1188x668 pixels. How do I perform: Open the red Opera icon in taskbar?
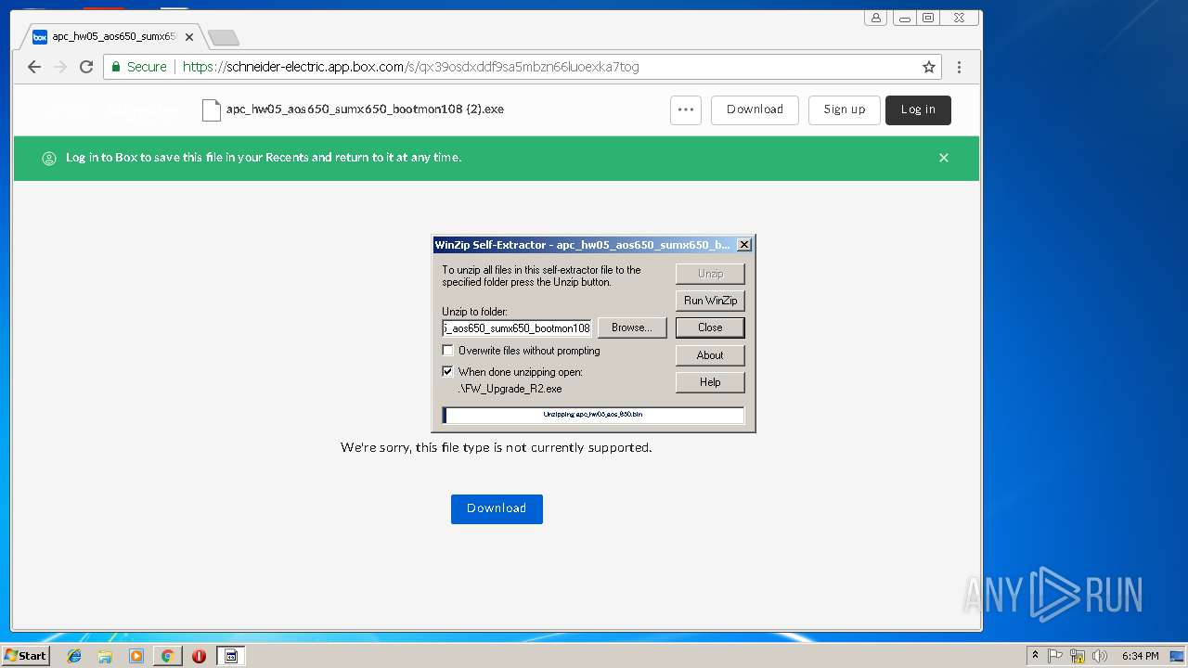coord(199,656)
